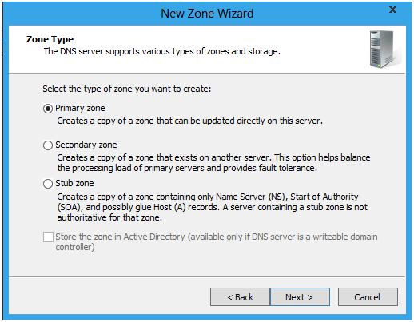Cancel the wizard with the Cancel button

tap(368, 297)
